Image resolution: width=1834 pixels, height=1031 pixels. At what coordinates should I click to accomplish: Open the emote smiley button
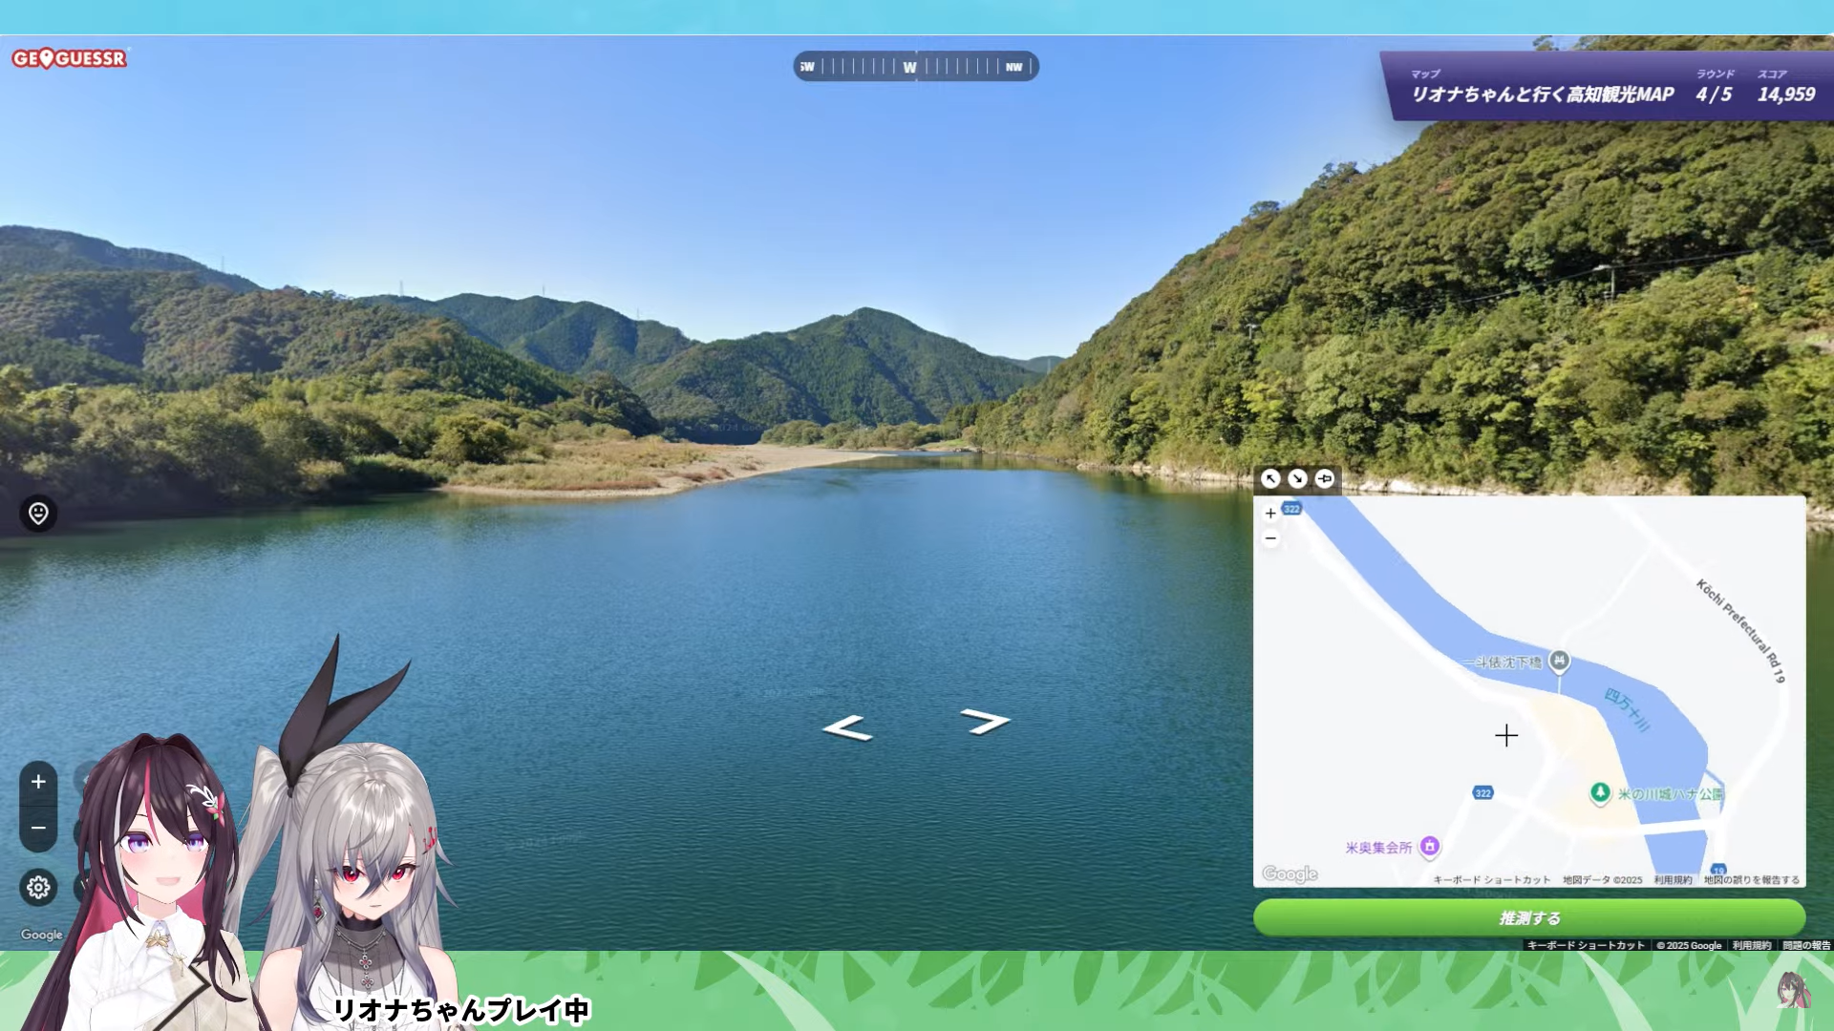(38, 514)
